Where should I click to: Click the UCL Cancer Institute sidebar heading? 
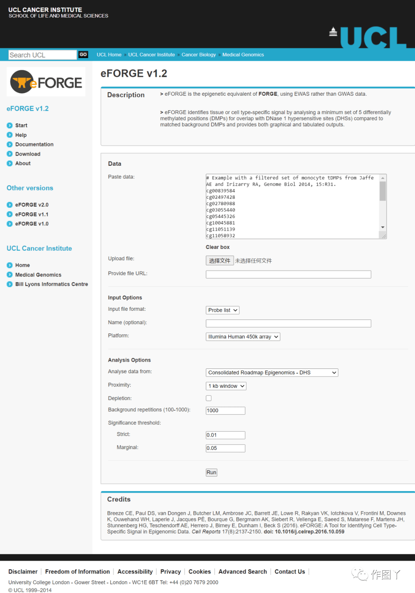coord(39,248)
